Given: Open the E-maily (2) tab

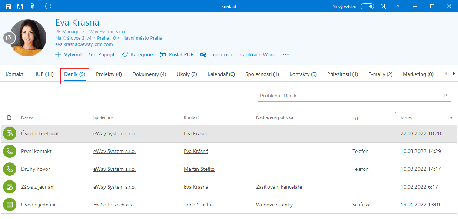Looking at the screenshot, I should point(381,74).
